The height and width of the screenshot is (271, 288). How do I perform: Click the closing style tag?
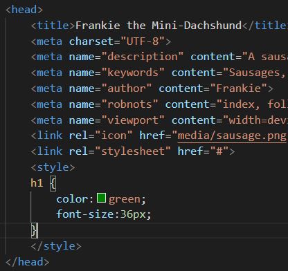pos(56,246)
